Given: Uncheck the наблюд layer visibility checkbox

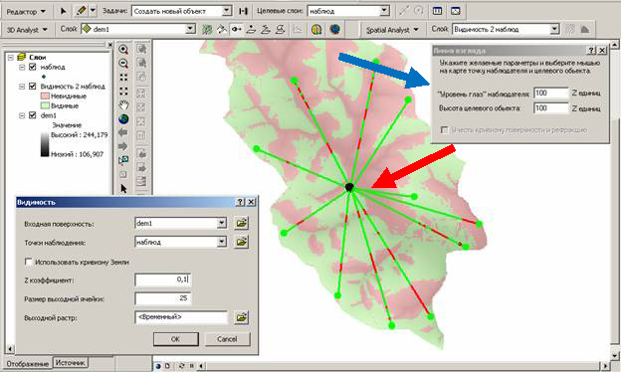Looking at the screenshot, I should tap(33, 67).
